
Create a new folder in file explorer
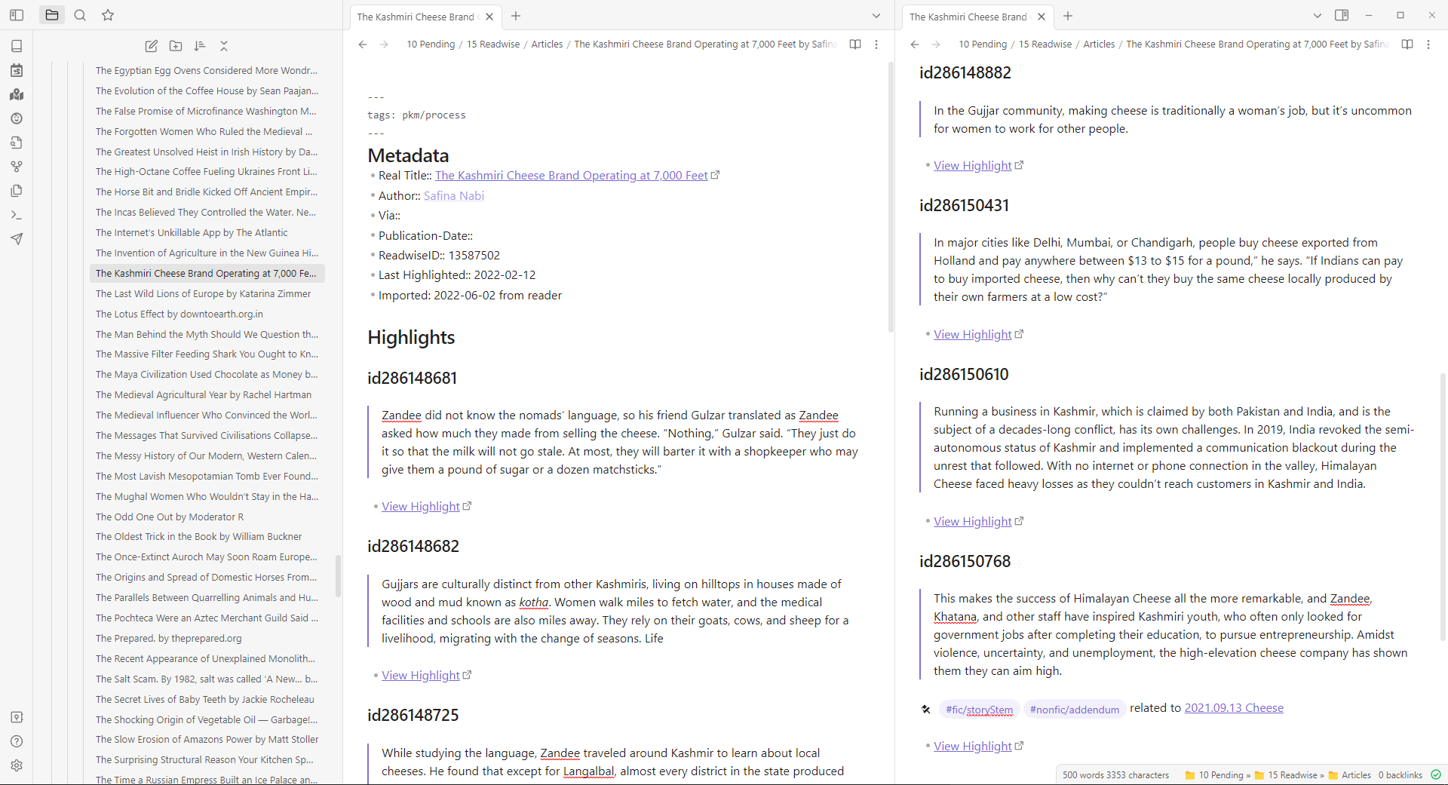(176, 46)
